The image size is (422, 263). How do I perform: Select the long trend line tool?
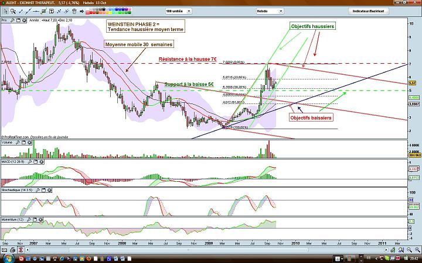[x=28, y=11]
